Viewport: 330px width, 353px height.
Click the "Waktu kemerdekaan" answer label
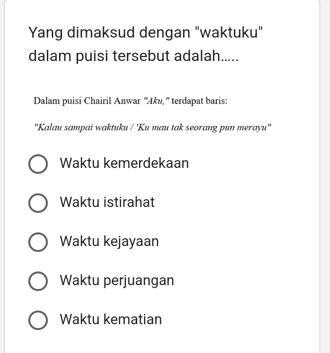[x=124, y=163]
